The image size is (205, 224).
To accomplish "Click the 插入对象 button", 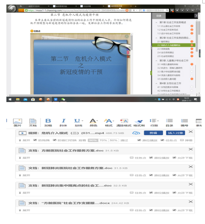I will 176,133.
